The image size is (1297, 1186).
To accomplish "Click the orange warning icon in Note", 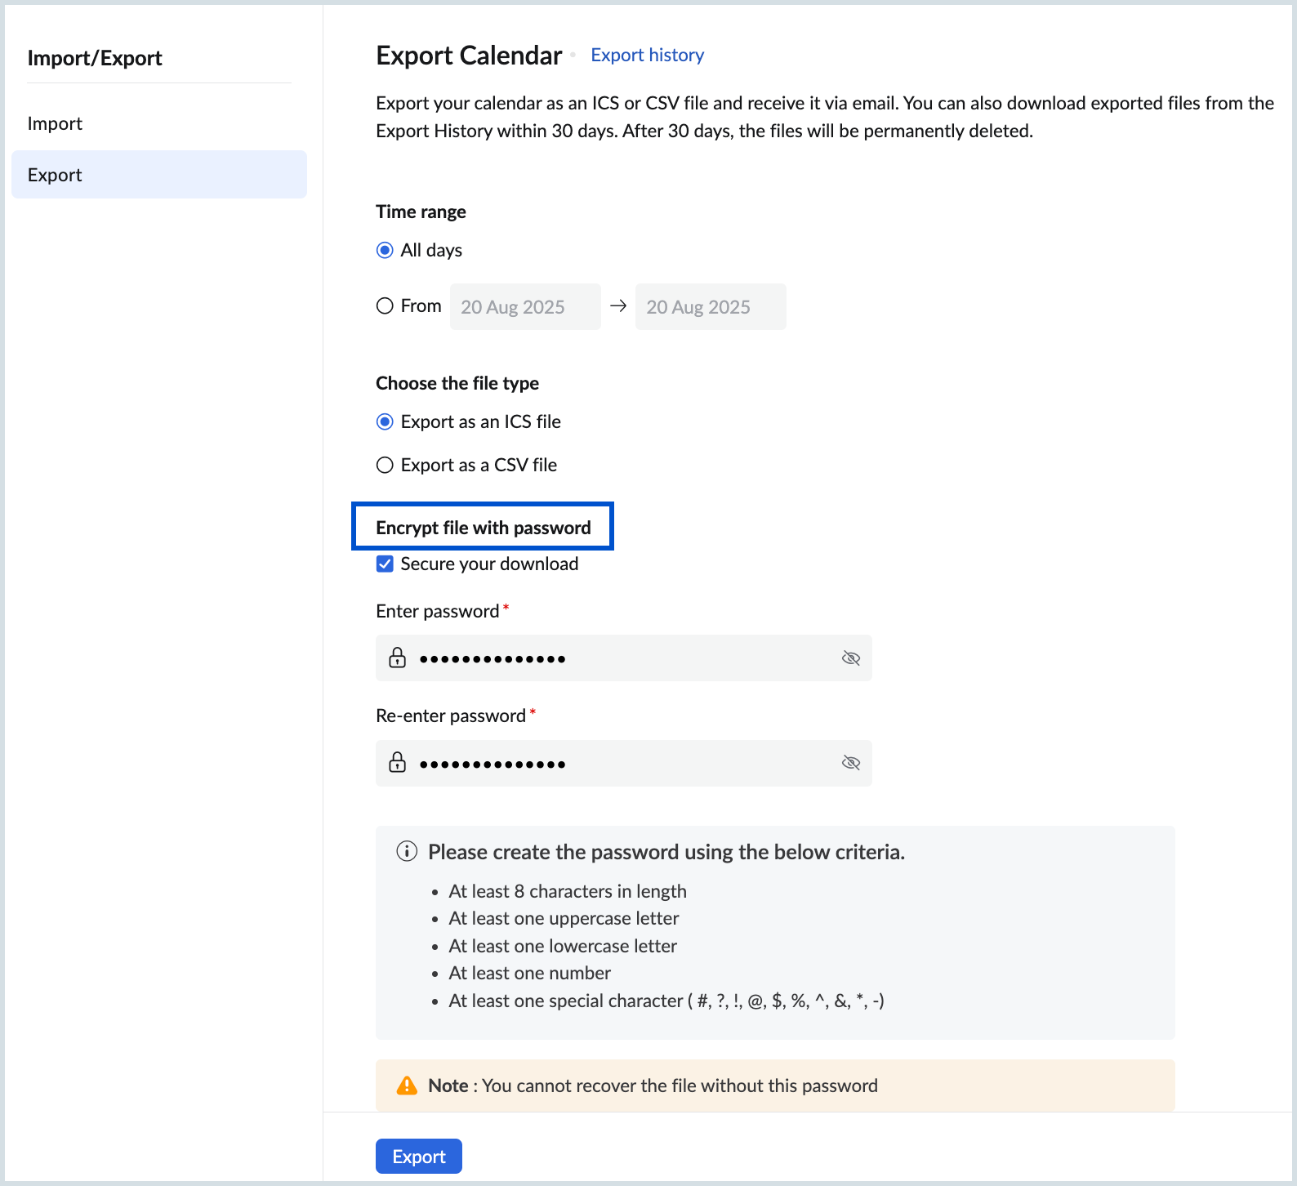I will coord(407,1086).
